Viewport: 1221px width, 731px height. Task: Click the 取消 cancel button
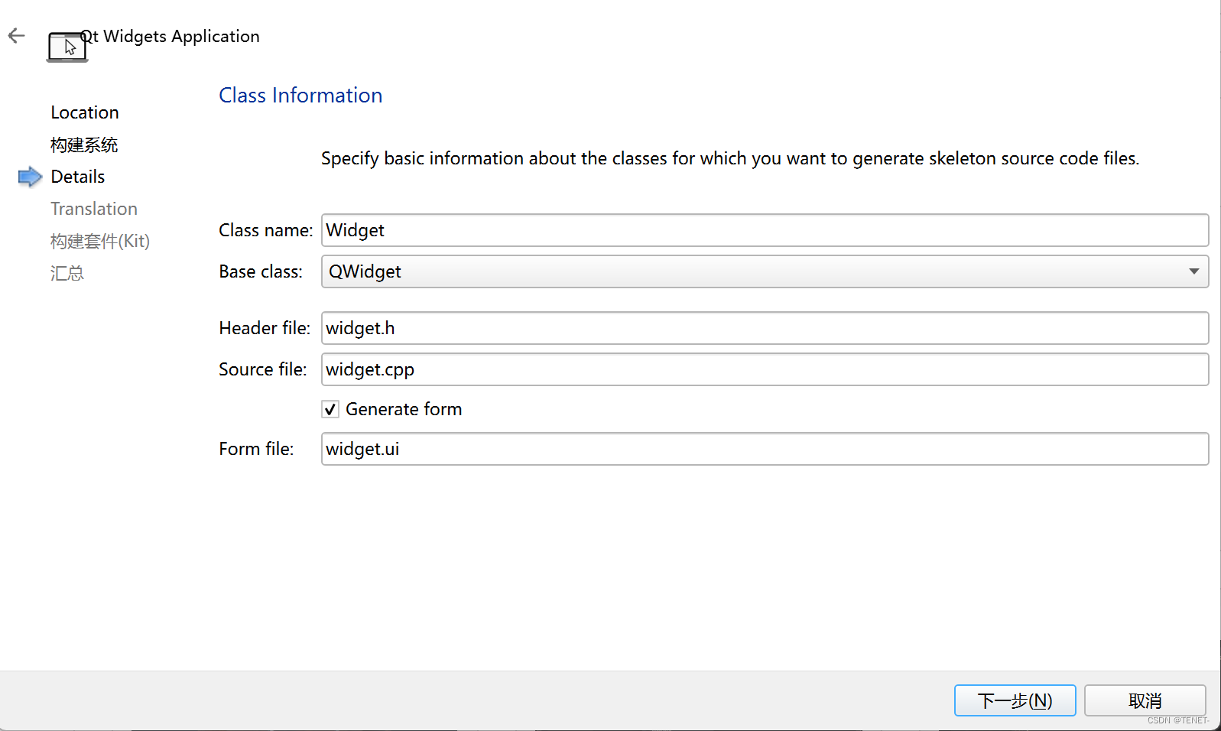coord(1145,700)
